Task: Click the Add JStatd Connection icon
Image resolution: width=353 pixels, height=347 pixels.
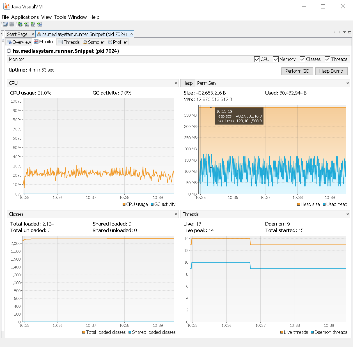Action: point(40,24)
